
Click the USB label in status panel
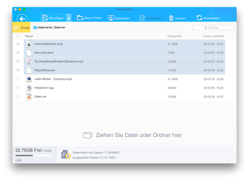[18, 160]
